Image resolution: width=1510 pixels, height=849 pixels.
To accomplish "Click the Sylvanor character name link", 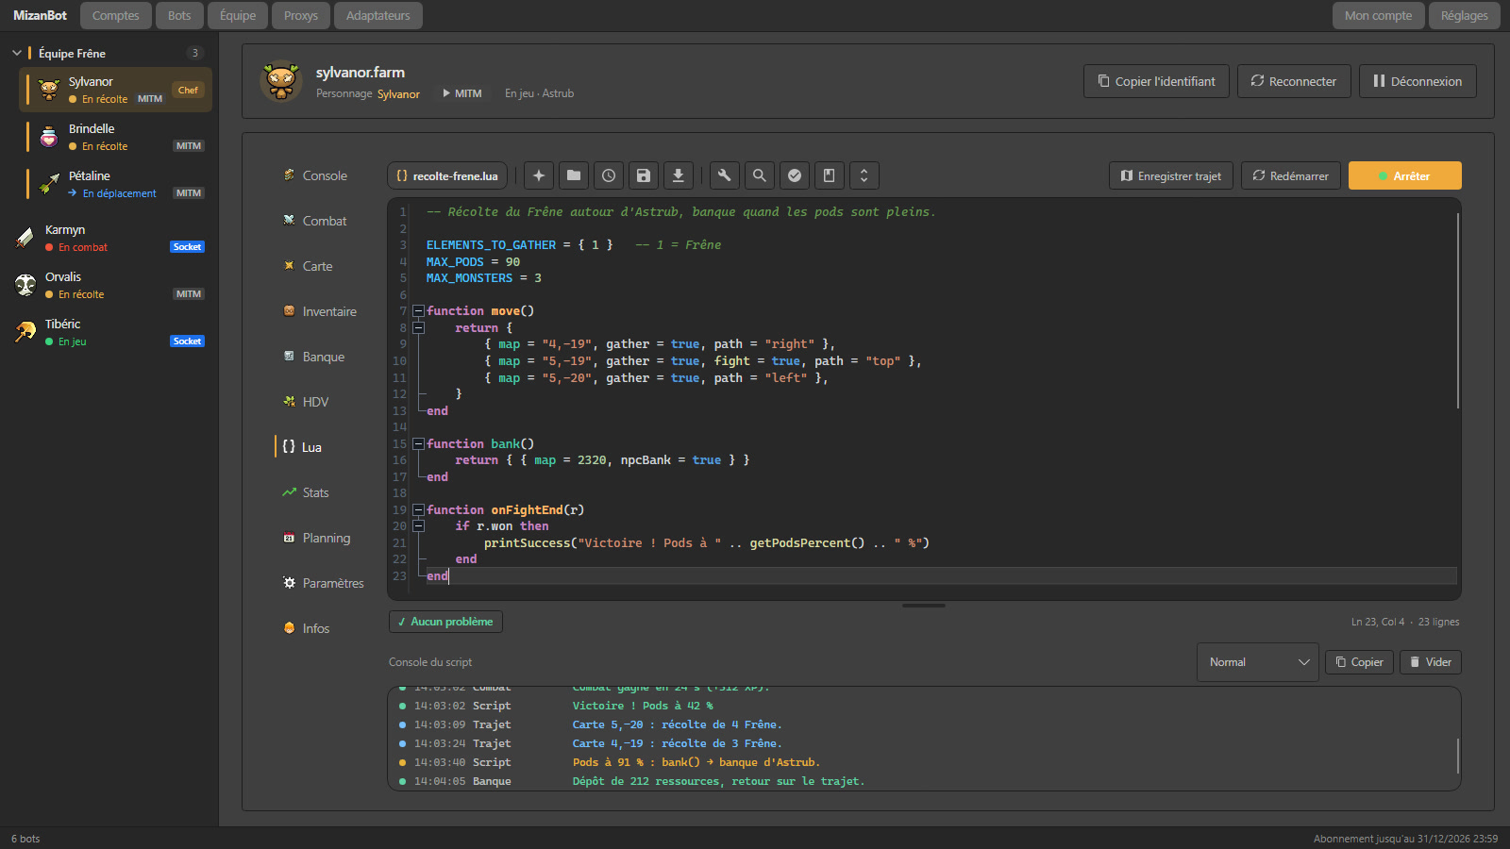I will (x=398, y=94).
